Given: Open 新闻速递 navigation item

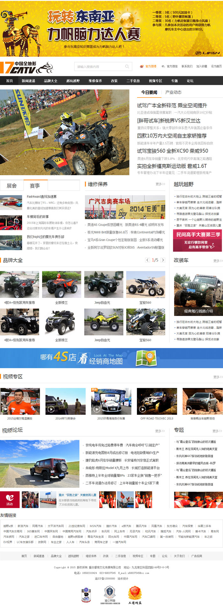Looking at the screenshot, I should point(28,81).
